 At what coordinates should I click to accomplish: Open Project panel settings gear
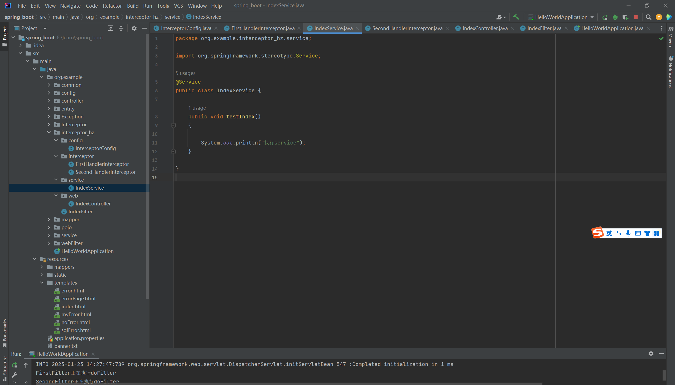pos(134,28)
